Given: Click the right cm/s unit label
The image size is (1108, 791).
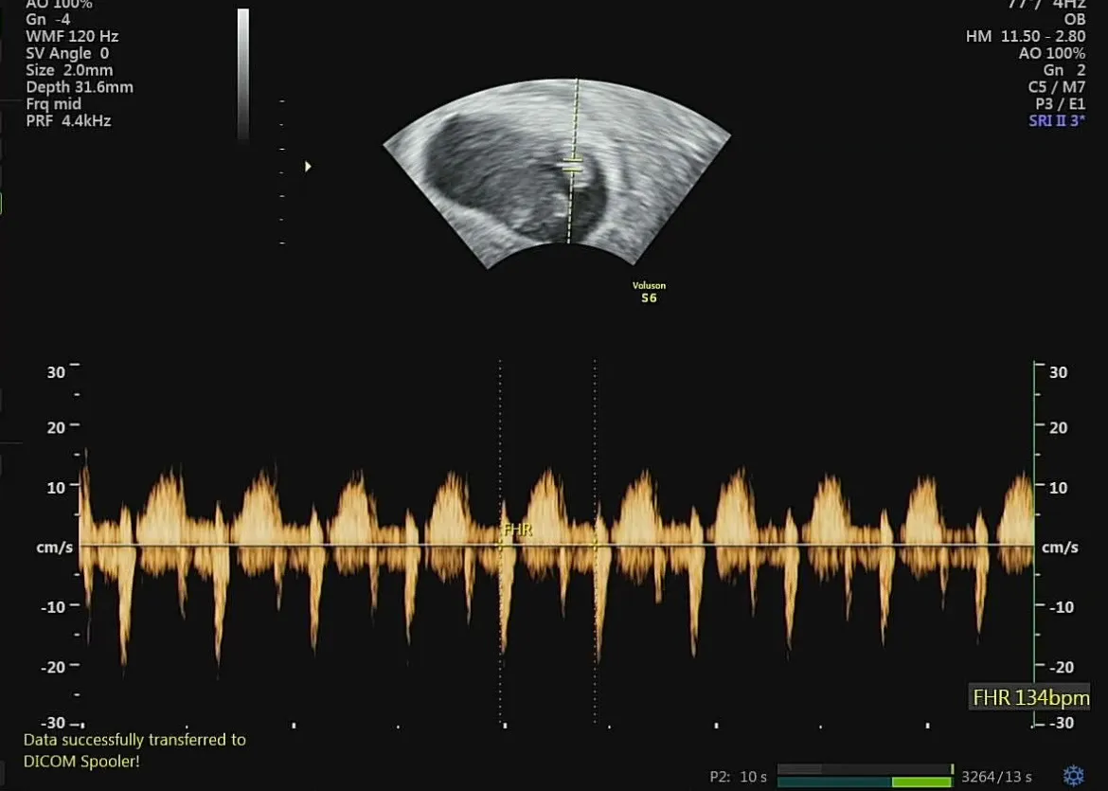Looking at the screenshot, I should pos(1060,548).
